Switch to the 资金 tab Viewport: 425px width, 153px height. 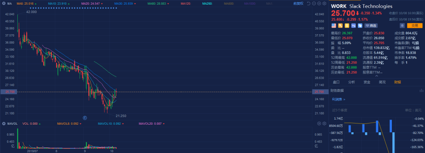(x=367, y=82)
